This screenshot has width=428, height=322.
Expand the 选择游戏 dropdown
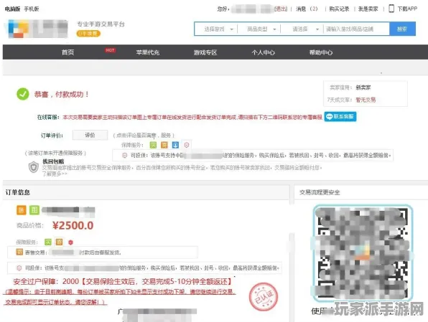218,29
